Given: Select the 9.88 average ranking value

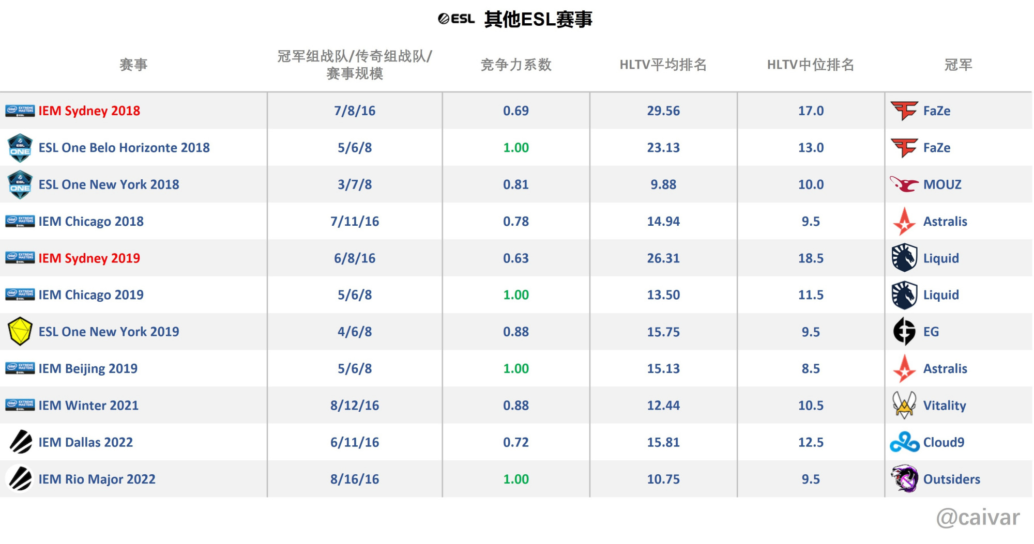Looking at the screenshot, I should point(663,184).
